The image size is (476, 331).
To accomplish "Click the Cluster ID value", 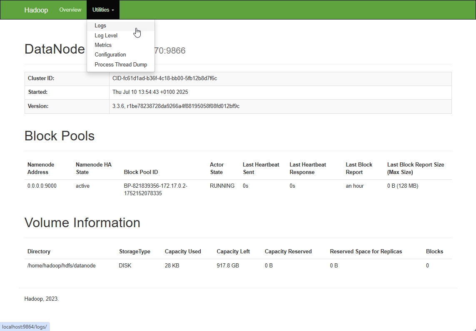I will click(x=164, y=78).
